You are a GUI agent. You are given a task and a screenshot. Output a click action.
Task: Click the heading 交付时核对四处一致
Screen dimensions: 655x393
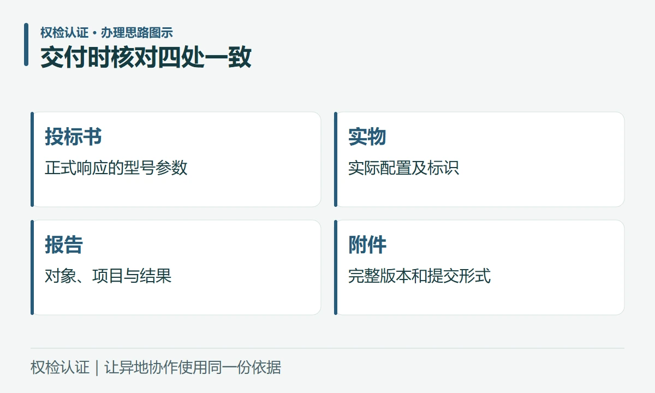(x=146, y=57)
